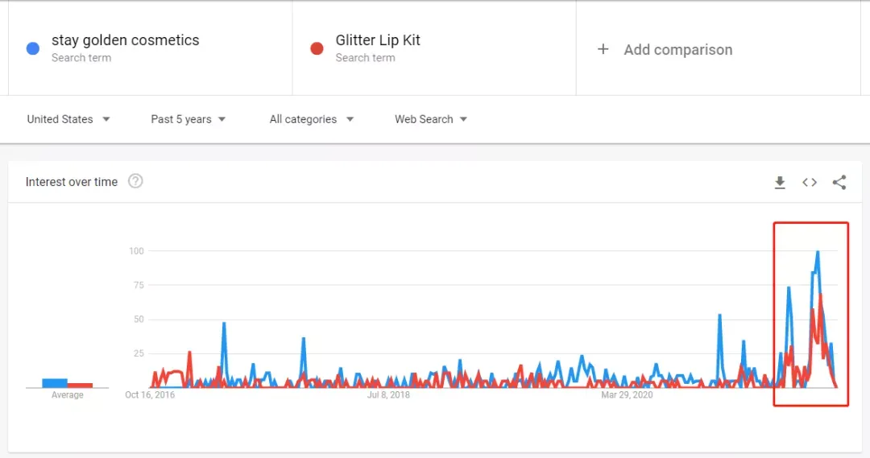
Task: Click the red dot for Glitter Lip Kit
Action: [x=317, y=49]
